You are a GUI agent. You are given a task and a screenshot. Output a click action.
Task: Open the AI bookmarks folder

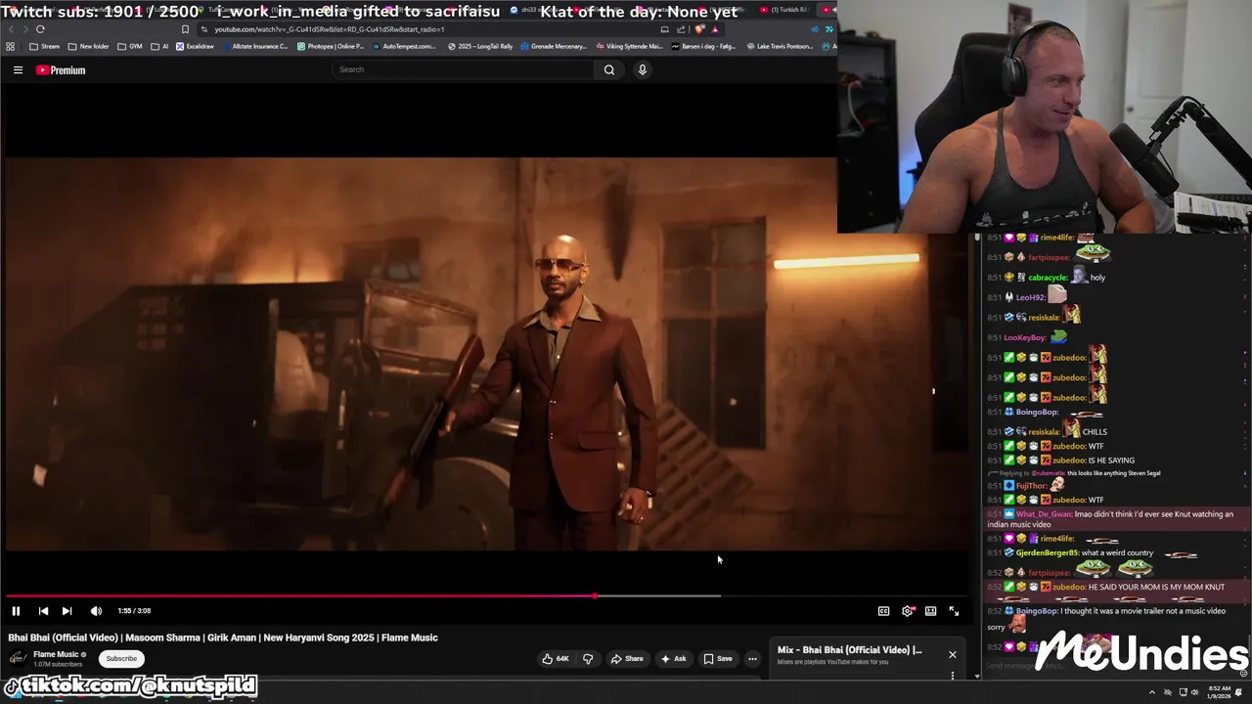[x=159, y=46]
